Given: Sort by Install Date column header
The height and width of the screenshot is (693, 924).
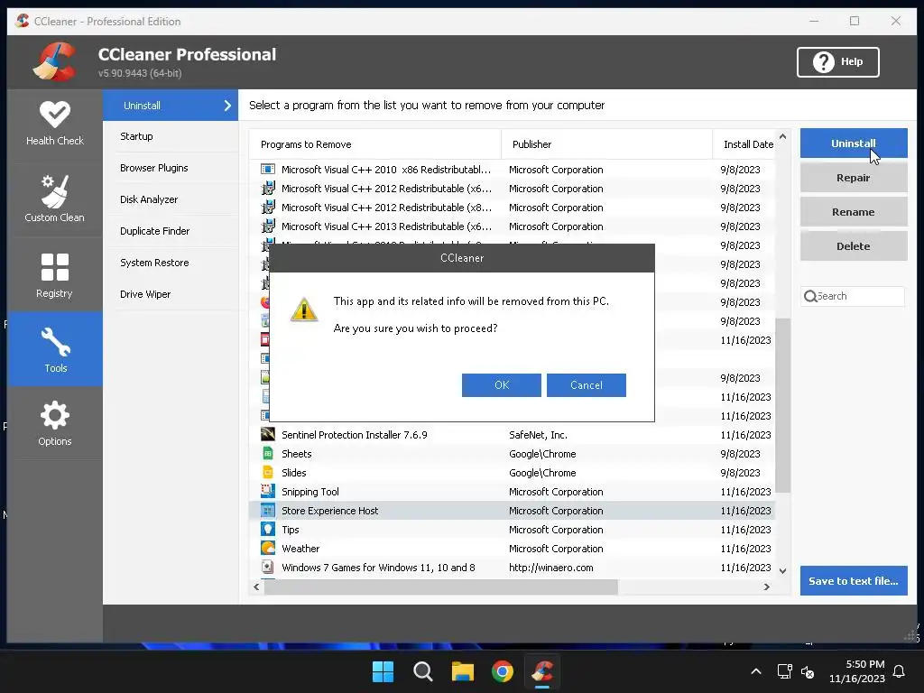Looking at the screenshot, I should click(x=744, y=144).
